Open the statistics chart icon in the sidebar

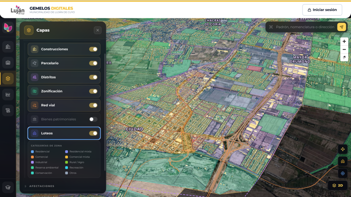[8, 95]
